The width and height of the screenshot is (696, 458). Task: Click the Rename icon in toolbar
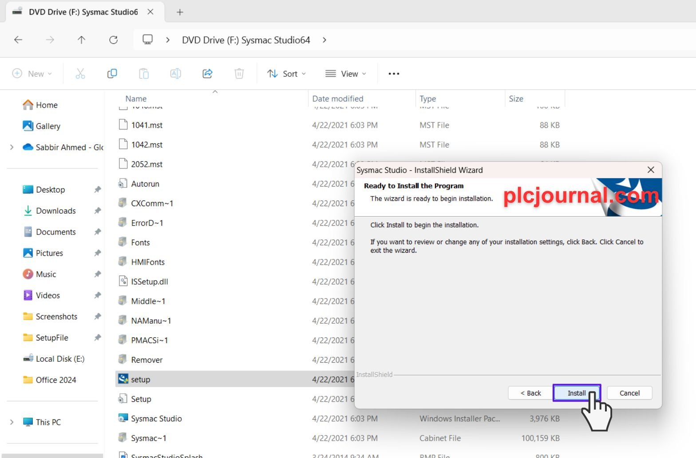coord(176,74)
